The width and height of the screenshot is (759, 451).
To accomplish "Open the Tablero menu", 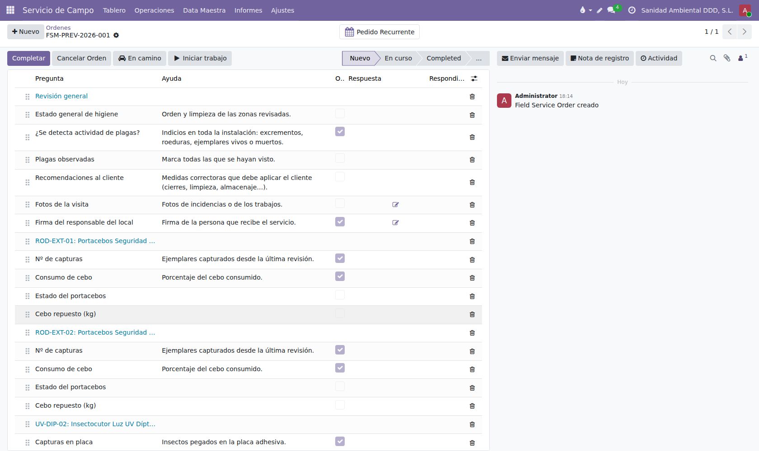I will pos(114,10).
